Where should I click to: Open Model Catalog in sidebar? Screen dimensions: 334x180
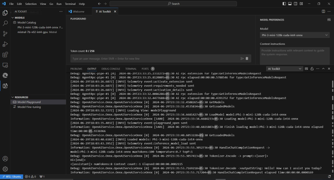pos(27,22)
